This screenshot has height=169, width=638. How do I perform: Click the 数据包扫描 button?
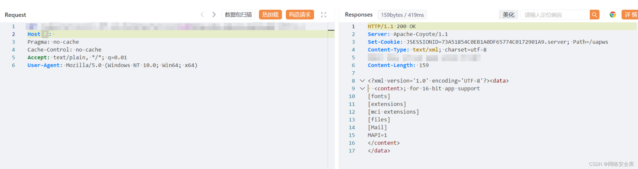238,15
